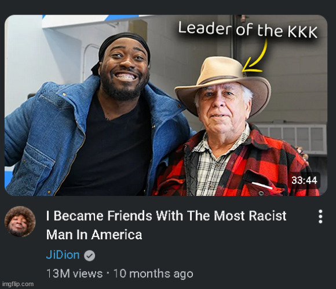This screenshot has height=289, width=336.
Task: Click the tan cowboy hat in thumbnail
Action: click(x=223, y=83)
